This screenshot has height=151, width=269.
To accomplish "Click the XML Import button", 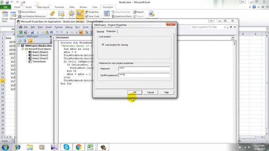I will (x=138, y=12).
